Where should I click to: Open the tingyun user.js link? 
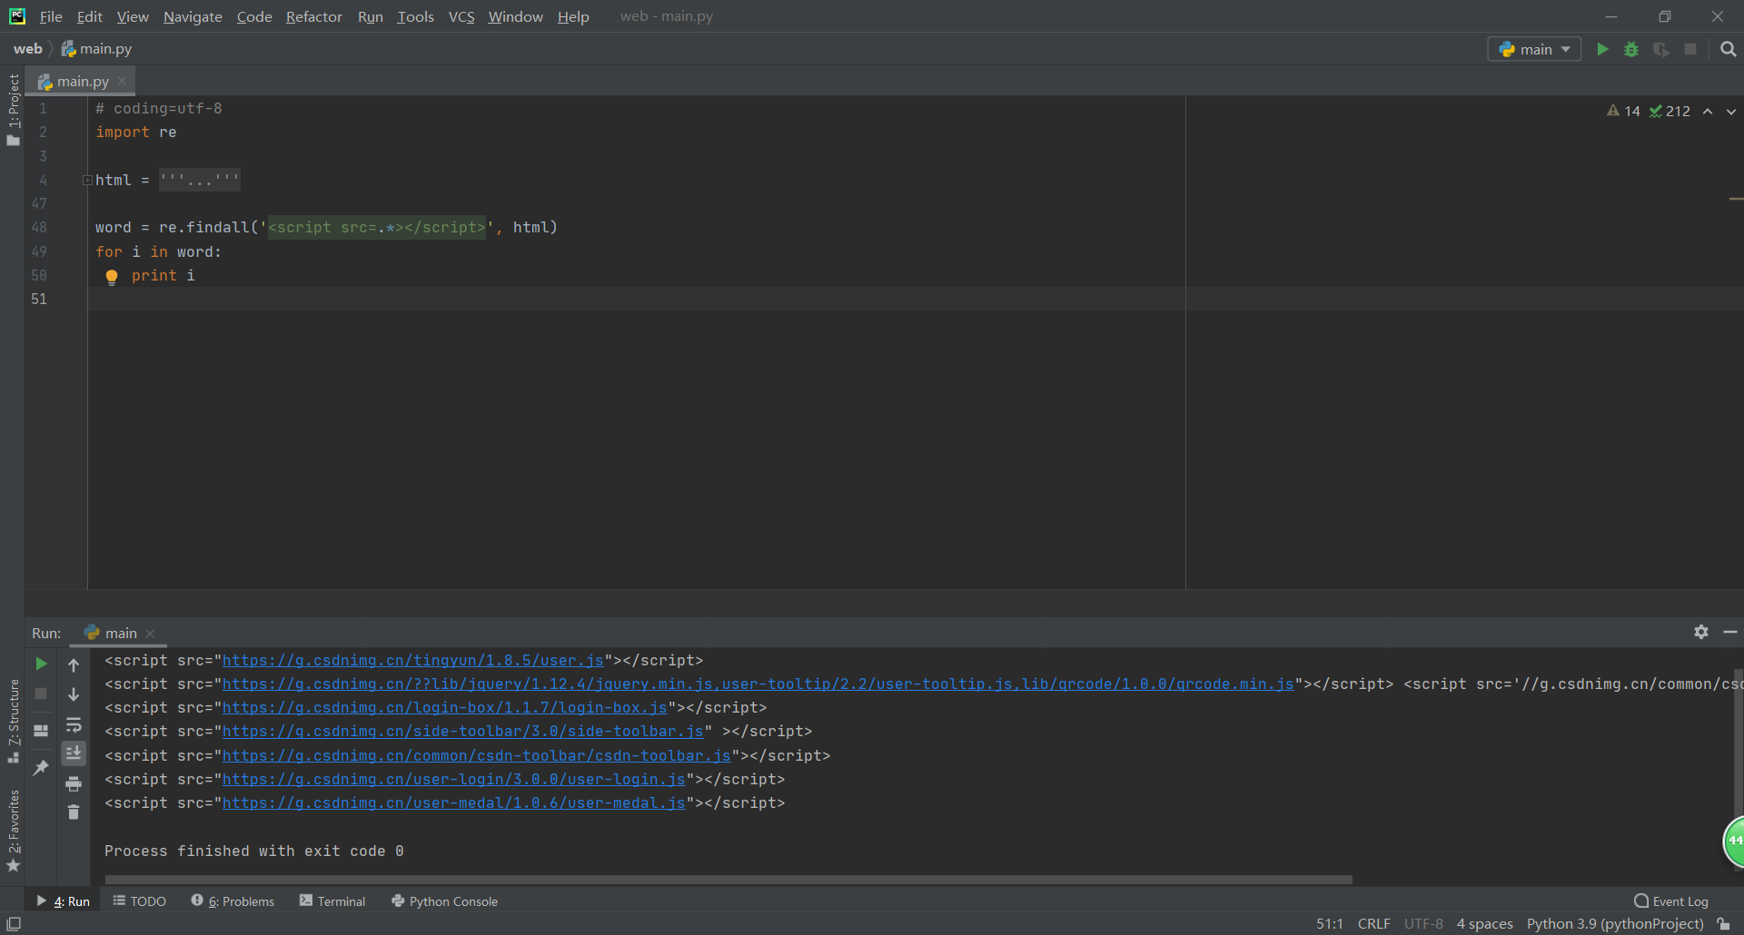coord(413,661)
